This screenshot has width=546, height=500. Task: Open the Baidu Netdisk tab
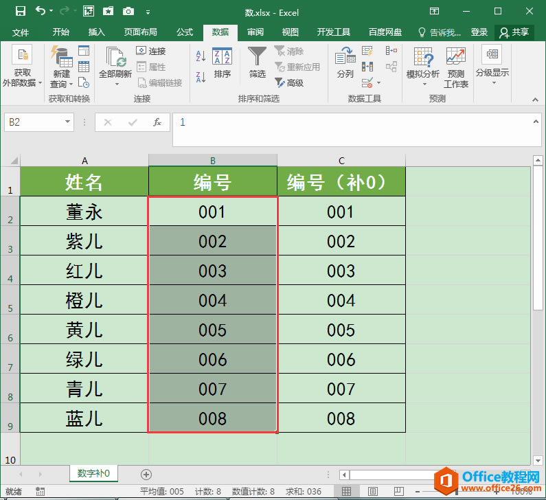(385, 32)
